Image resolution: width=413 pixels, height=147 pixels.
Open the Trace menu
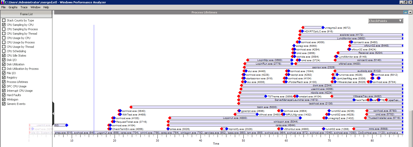[x=24, y=7]
